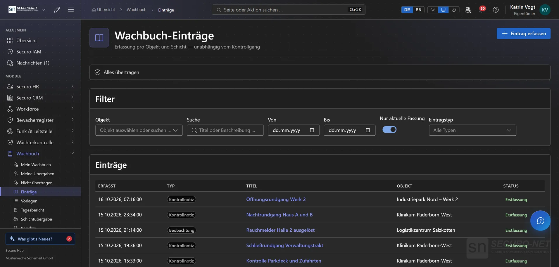
Task: Switch to light theme sun icon
Action: coord(433,10)
